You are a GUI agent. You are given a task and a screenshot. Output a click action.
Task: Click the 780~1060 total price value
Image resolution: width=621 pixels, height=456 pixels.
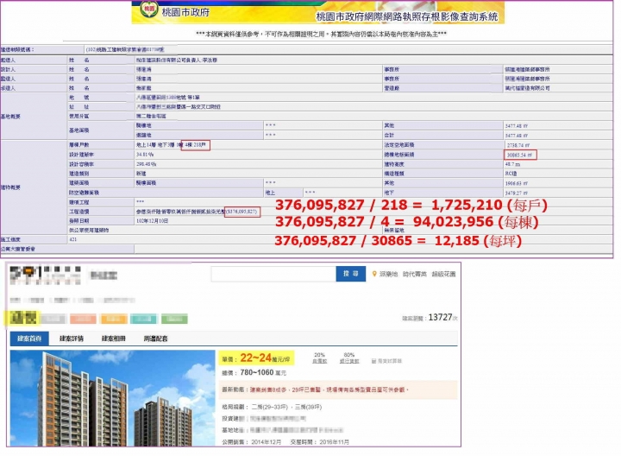pyautogui.click(x=257, y=373)
